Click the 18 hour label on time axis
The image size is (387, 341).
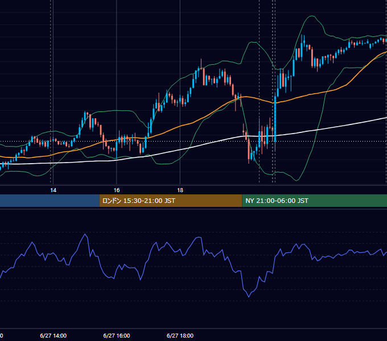(x=180, y=190)
